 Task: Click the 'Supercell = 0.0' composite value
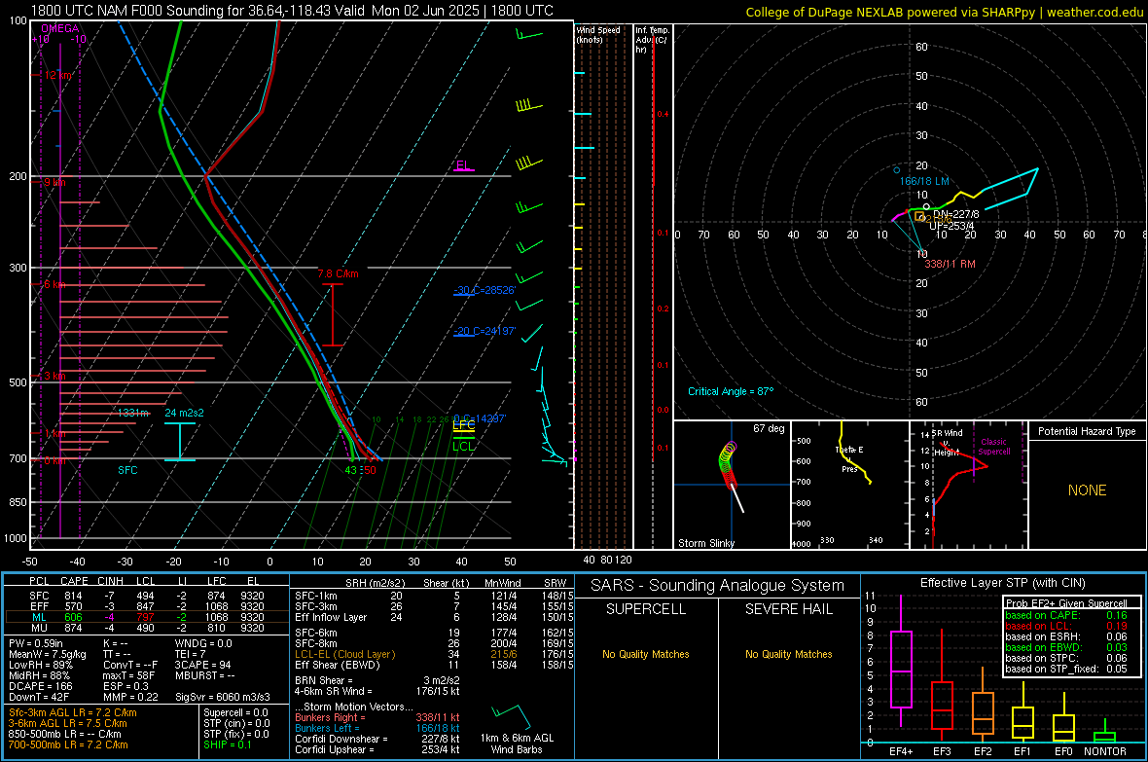click(x=235, y=712)
